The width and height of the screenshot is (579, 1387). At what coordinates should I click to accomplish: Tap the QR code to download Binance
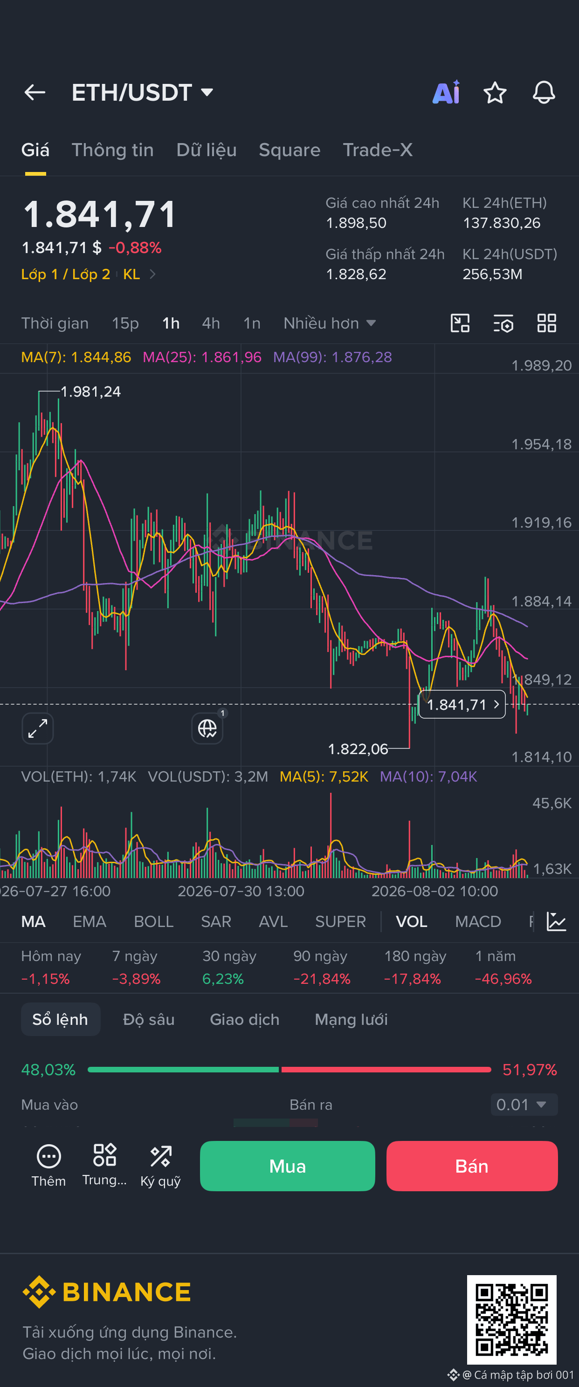[511, 1319]
